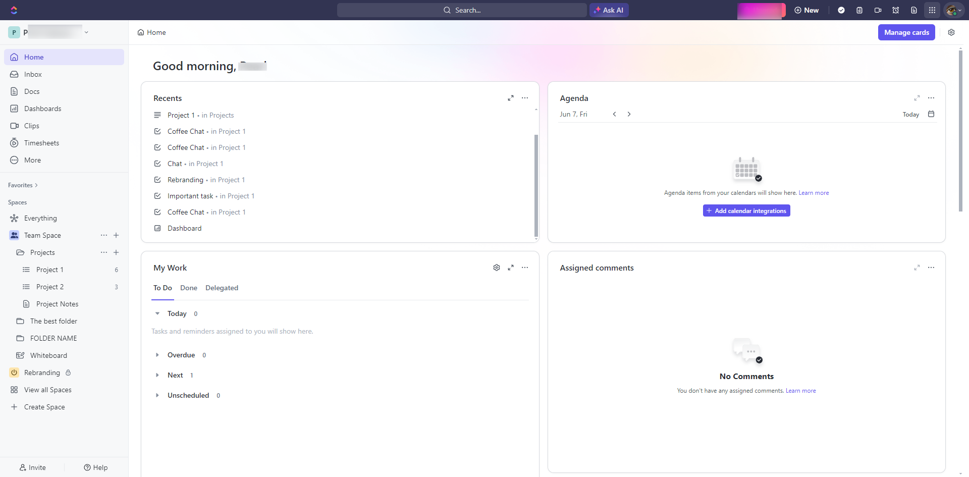This screenshot has height=477, width=969.
Task: Open the user avatar menu
Action: coord(953,10)
